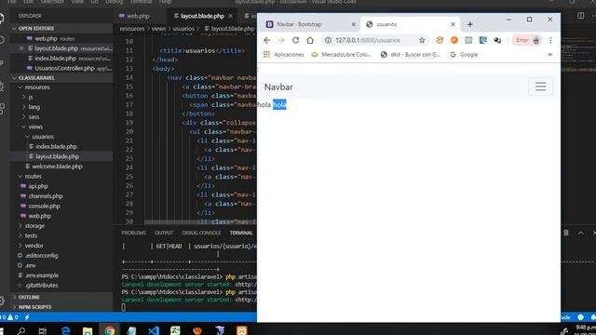Close layout.blade.php in Open Editors list
The width and height of the screenshot is (596, 335).
click(21, 48)
